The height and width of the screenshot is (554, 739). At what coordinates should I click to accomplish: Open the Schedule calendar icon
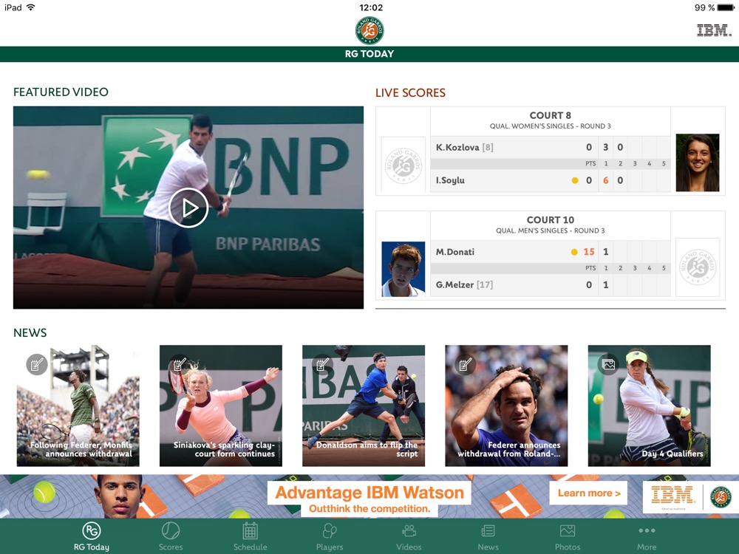pos(250,531)
